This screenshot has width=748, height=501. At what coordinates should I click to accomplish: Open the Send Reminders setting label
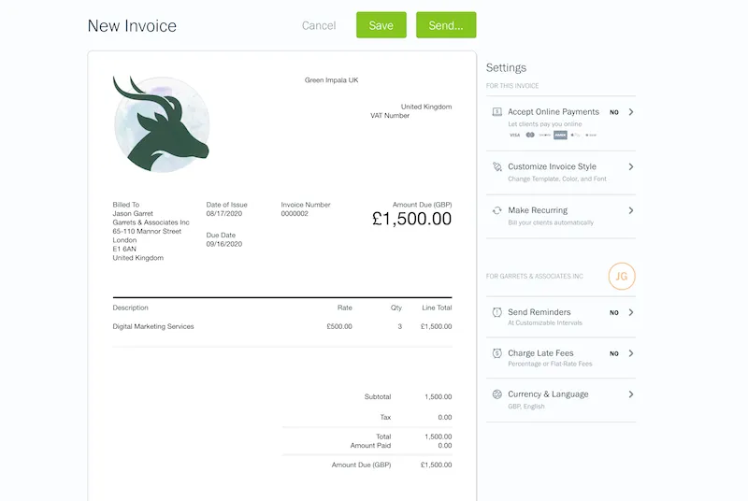[539, 312]
